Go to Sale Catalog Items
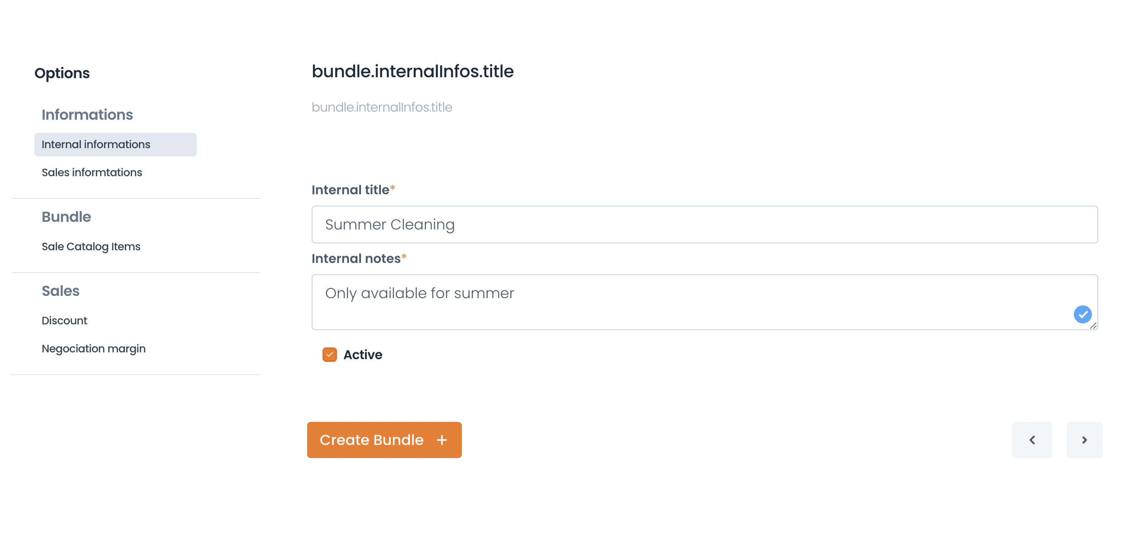Screen dimensions: 1148x543 91,247
